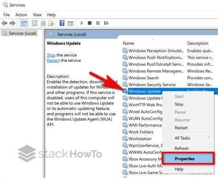Click the toolbar Properties sheet icon
Image resolution: width=218 pixels, height=178 pixels.
pyautogui.click(x=34, y=23)
